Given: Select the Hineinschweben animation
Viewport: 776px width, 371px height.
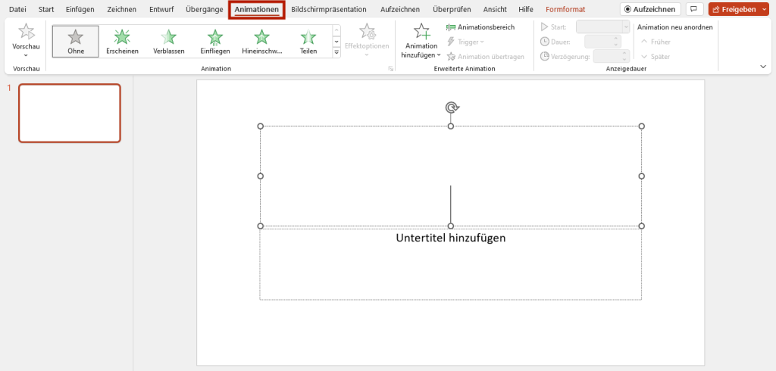Looking at the screenshot, I should pos(261,41).
